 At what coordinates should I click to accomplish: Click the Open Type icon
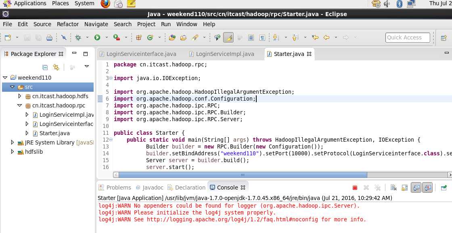(x=172, y=37)
